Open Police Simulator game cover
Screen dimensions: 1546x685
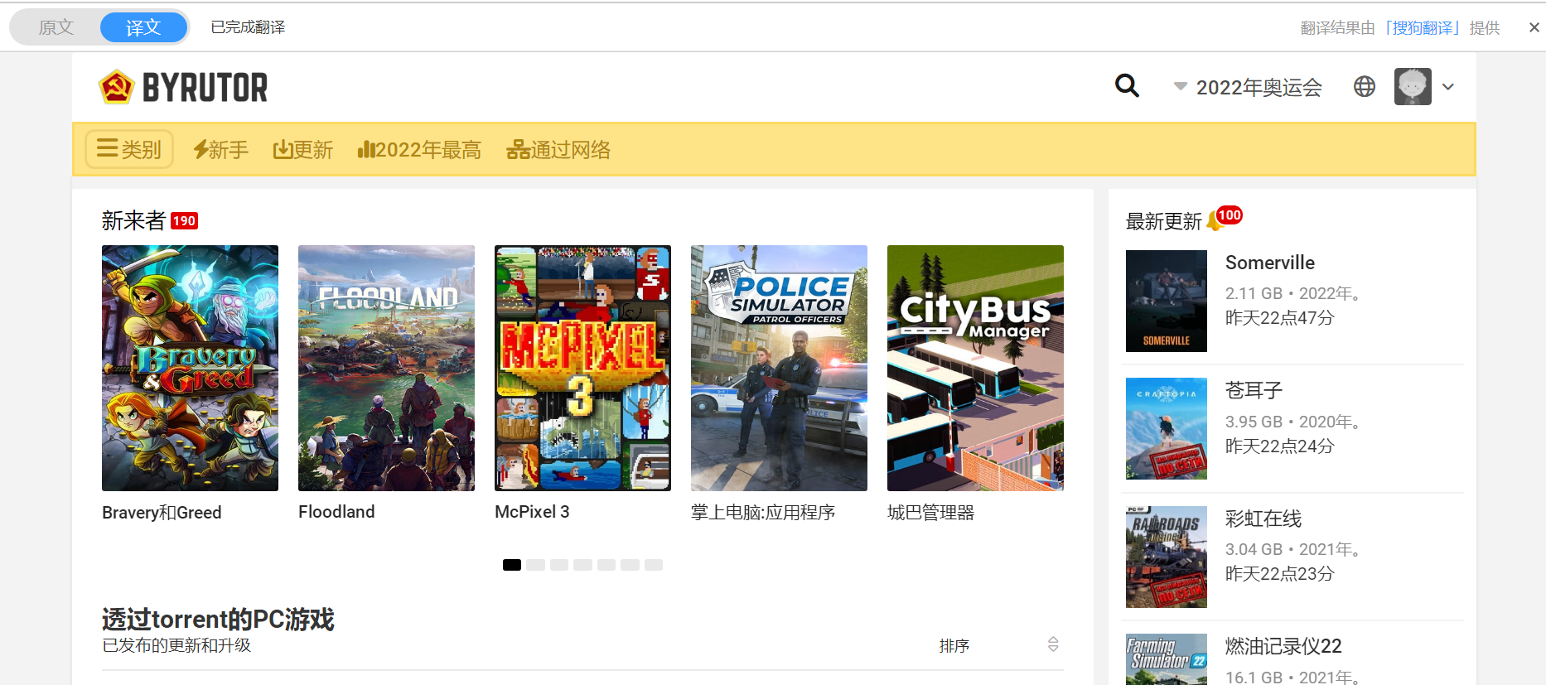(779, 368)
